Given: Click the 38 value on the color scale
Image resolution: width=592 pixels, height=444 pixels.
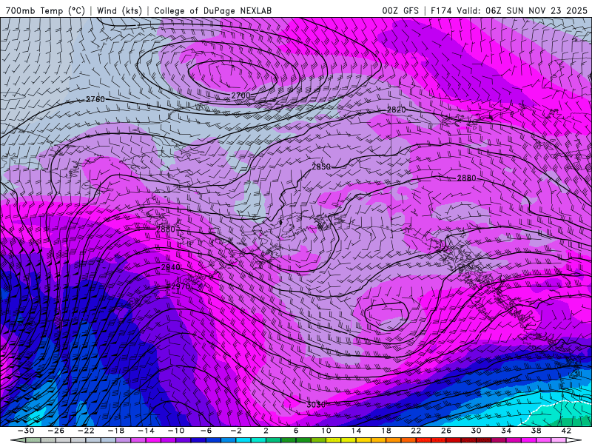Looking at the screenshot, I should click(x=535, y=431).
